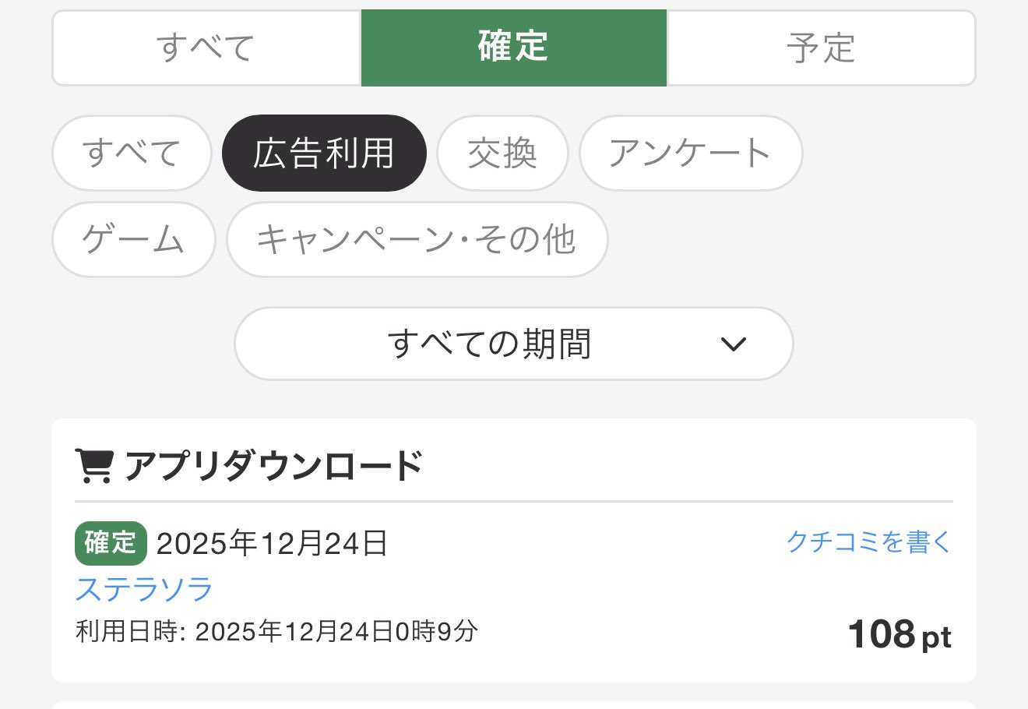Pick the ゲーム filter chip

(133, 239)
